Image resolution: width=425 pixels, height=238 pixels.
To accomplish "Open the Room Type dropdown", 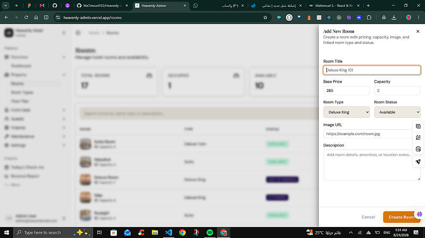I will pyautogui.click(x=346, y=112).
